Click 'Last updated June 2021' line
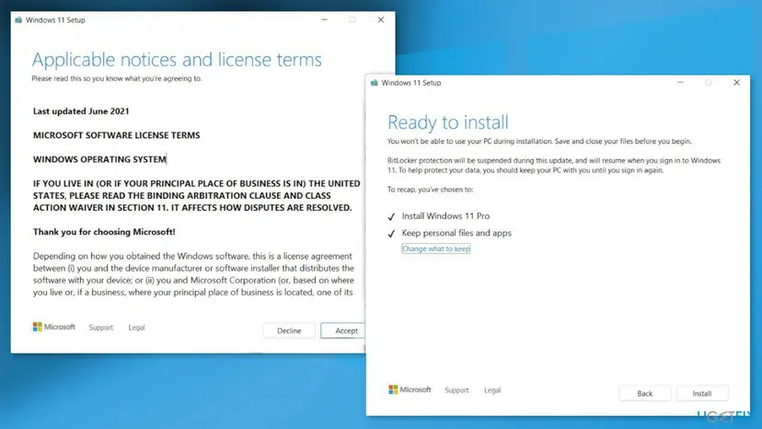The width and height of the screenshot is (762, 429). tap(81, 110)
